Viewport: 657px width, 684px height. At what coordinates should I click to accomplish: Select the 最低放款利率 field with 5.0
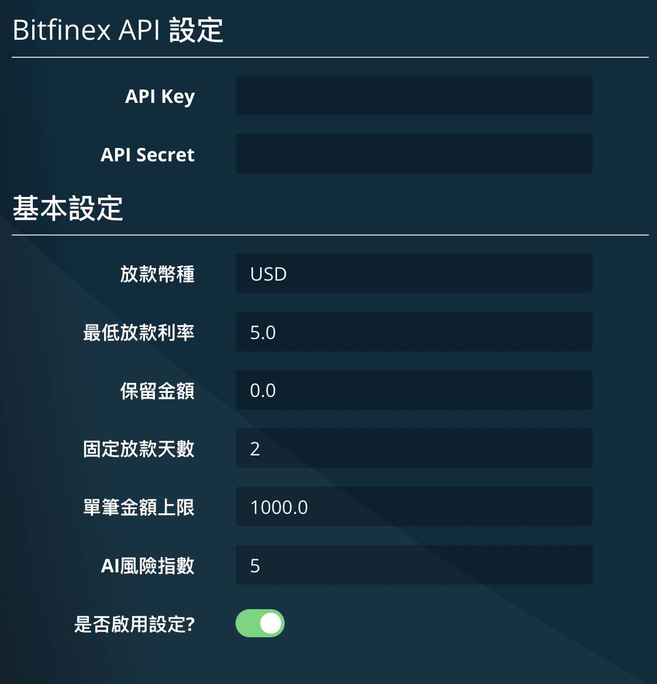[414, 331]
